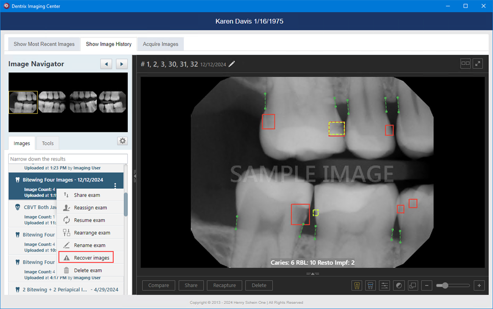Open the image adjustment levels icon

pyautogui.click(x=384, y=285)
